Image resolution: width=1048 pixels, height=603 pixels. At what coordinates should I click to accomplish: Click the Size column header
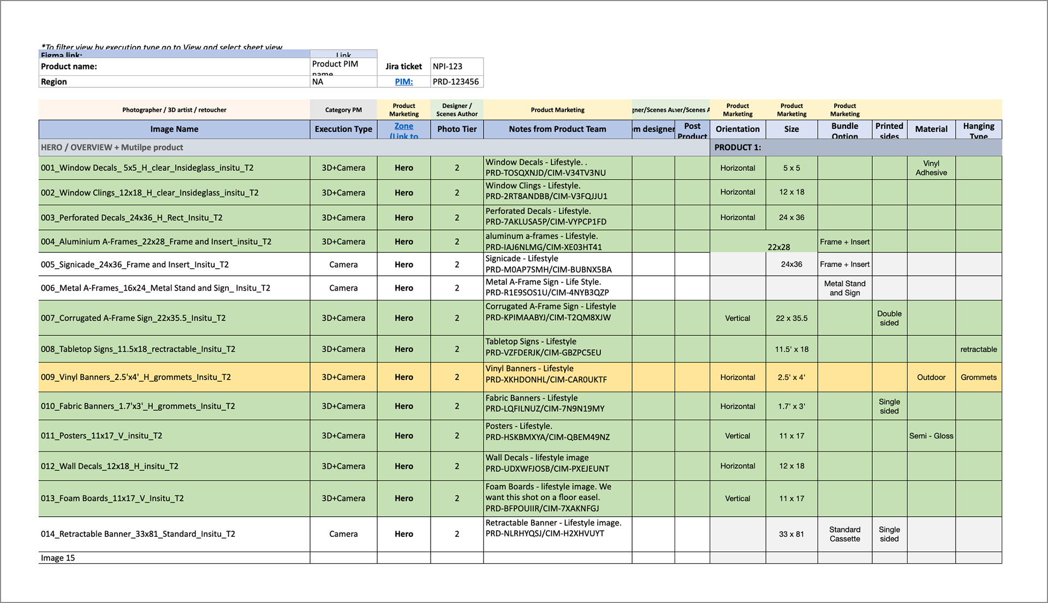point(791,129)
